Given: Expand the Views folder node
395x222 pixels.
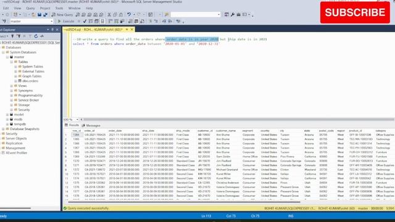Looking at the screenshot, I should (11, 86).
